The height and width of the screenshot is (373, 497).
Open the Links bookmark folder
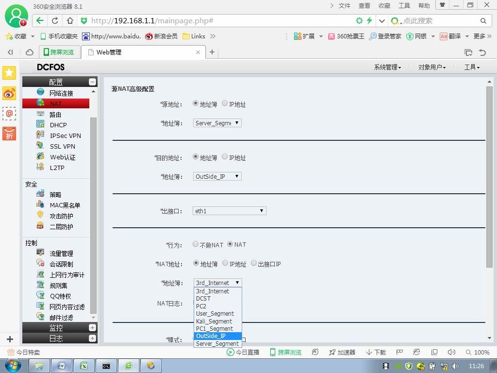(x=194, y=36)
